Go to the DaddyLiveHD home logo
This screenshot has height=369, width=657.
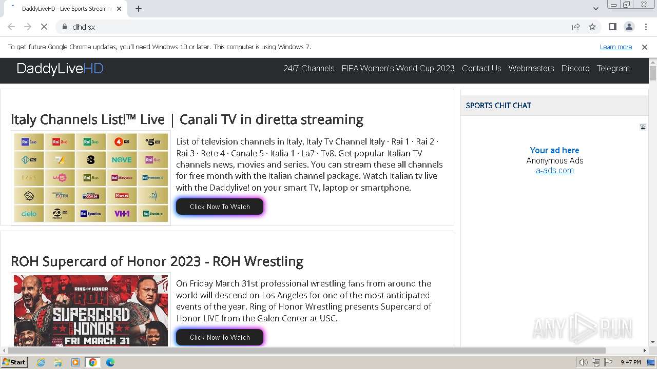pos(60,69)
